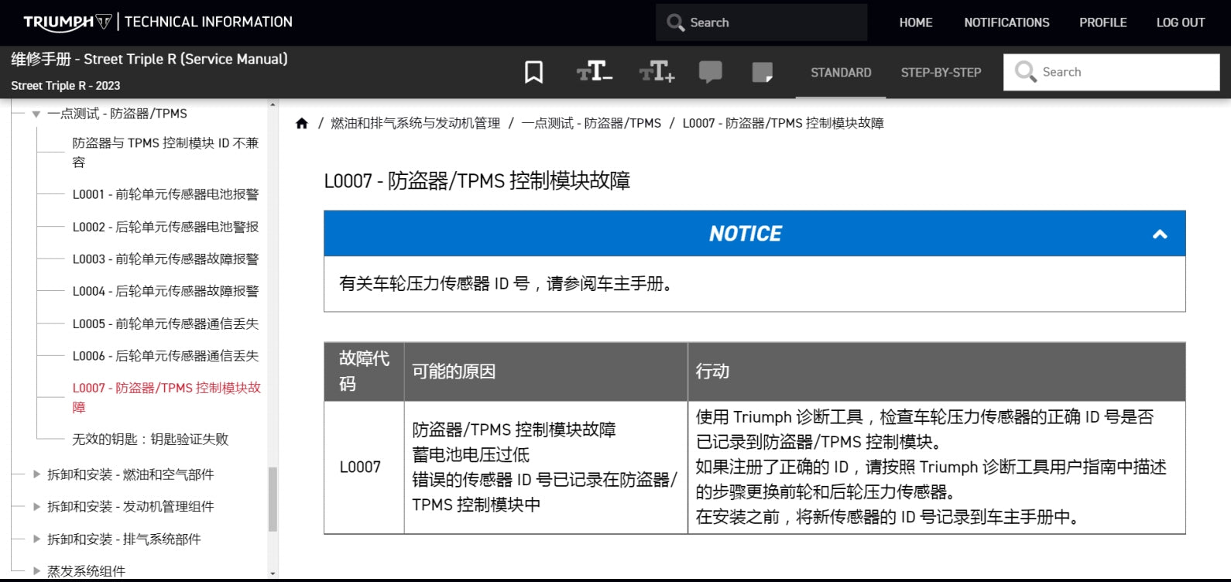1231x582 pixels.
Task: Open breadcrumb link 燃油和排气系统与发动机管理
Action: tap(415, 123)
